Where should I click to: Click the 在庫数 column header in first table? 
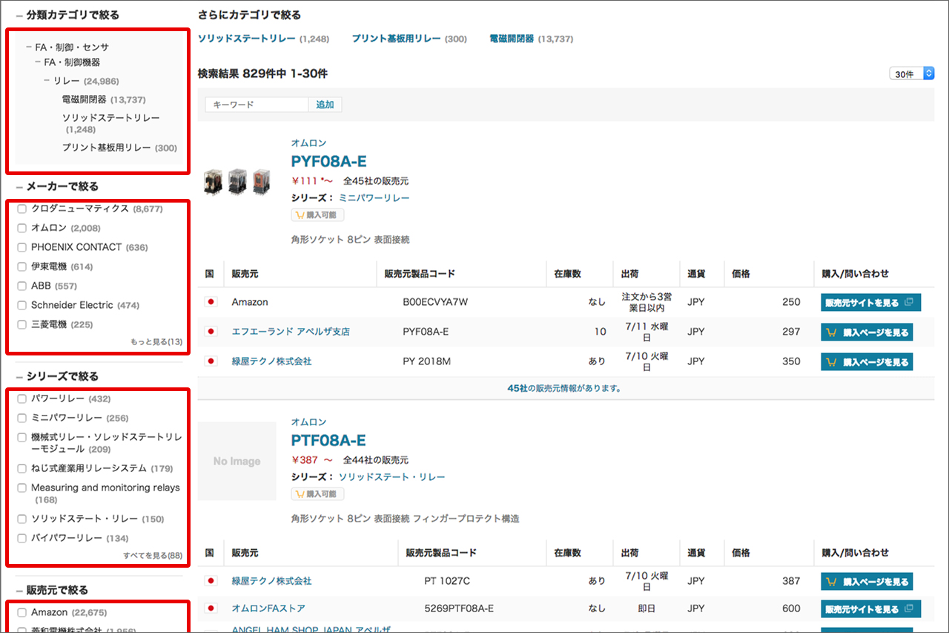click(x=567, y=274)
